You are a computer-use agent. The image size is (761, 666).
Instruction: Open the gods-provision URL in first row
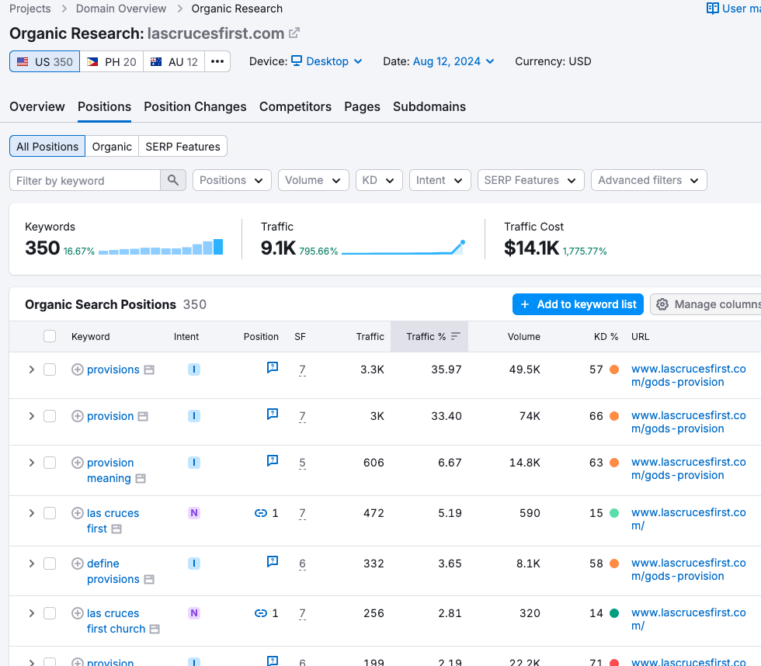688,376
